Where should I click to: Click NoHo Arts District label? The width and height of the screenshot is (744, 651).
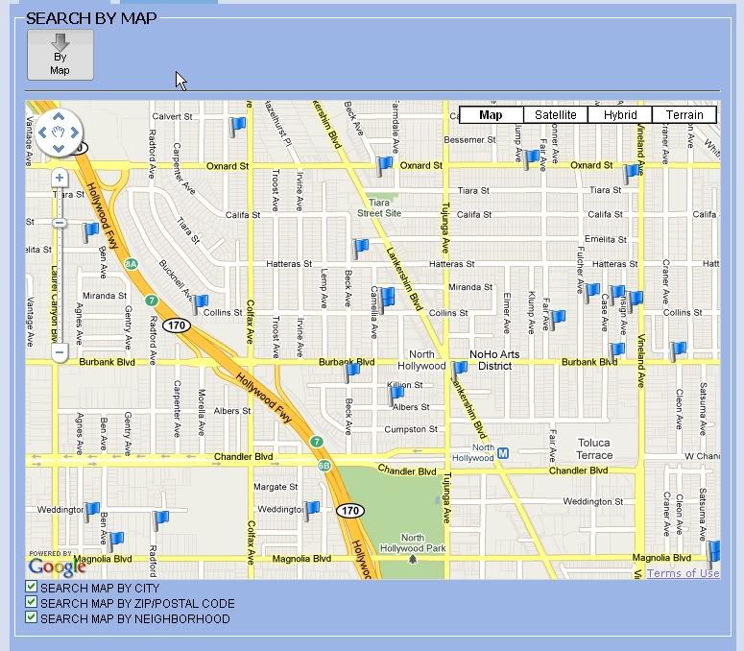click(x=494, y=360)
